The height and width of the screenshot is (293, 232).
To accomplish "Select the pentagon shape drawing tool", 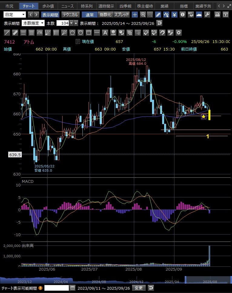I will 72,33.
